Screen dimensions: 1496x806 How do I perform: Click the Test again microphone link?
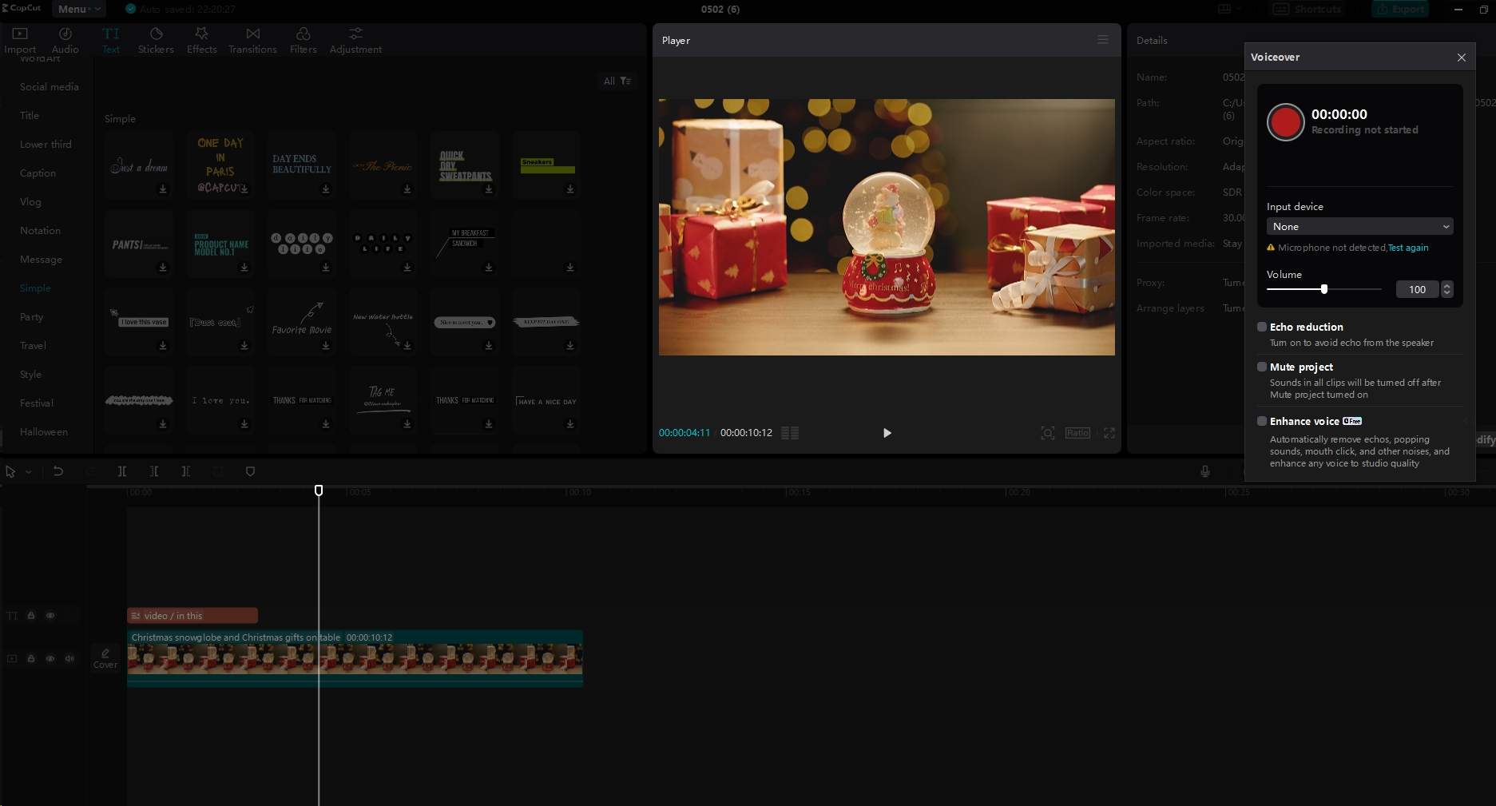(1408, 248)
